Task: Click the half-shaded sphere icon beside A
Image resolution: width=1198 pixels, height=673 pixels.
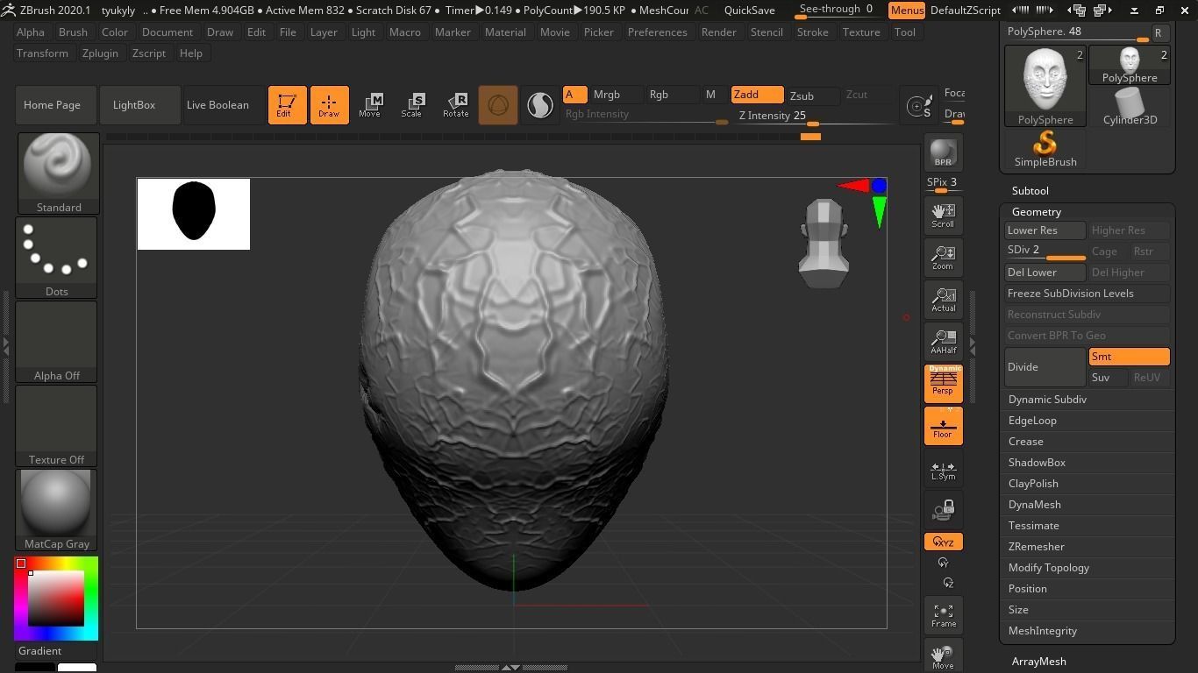Action: tap(539, 105)
